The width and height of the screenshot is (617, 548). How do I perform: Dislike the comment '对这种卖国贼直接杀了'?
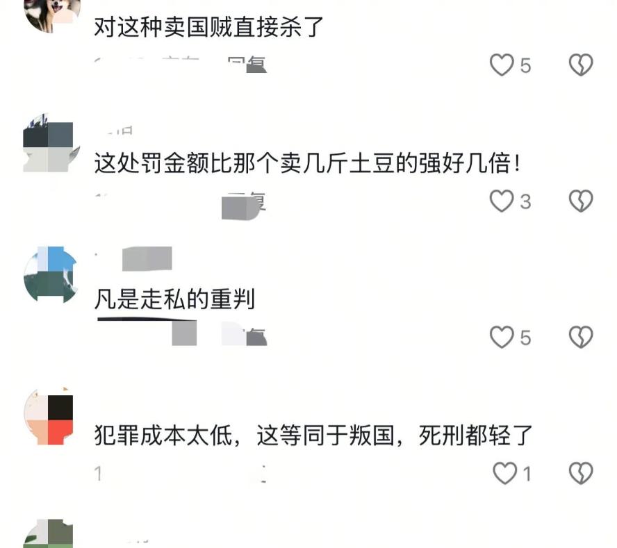(x=581, y=65)
